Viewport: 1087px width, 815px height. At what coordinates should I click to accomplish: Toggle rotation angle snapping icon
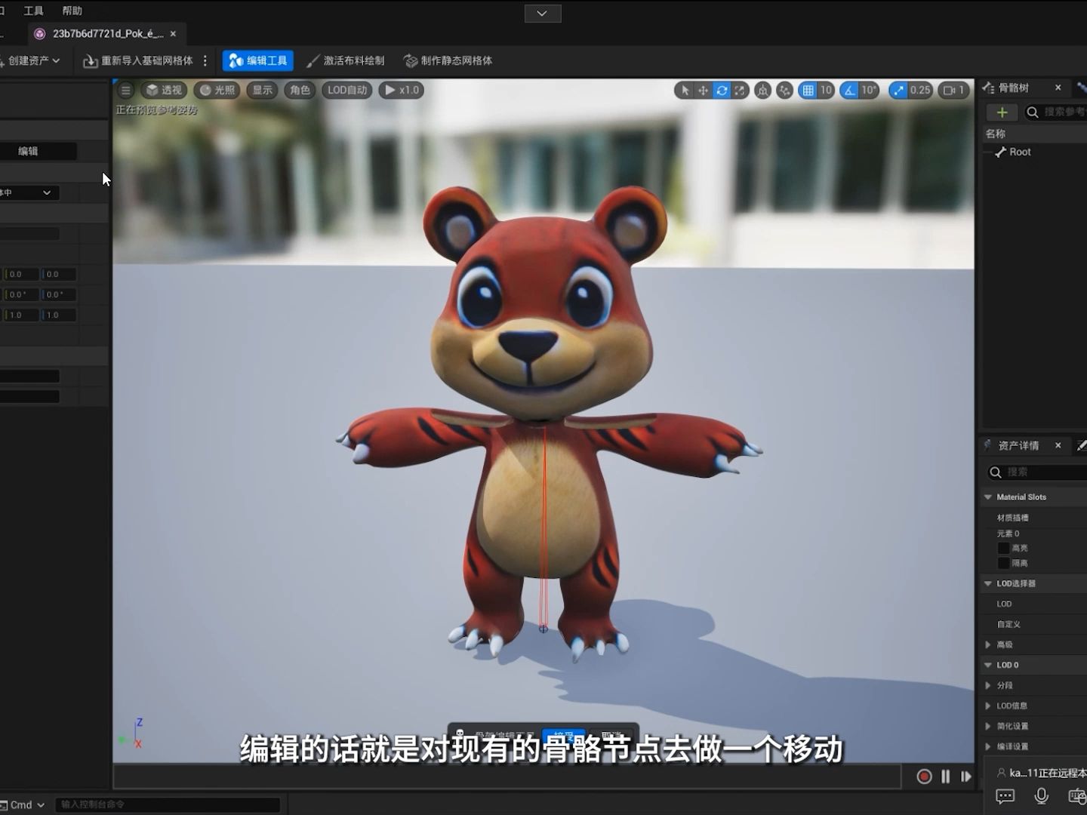tap(850, 91)
